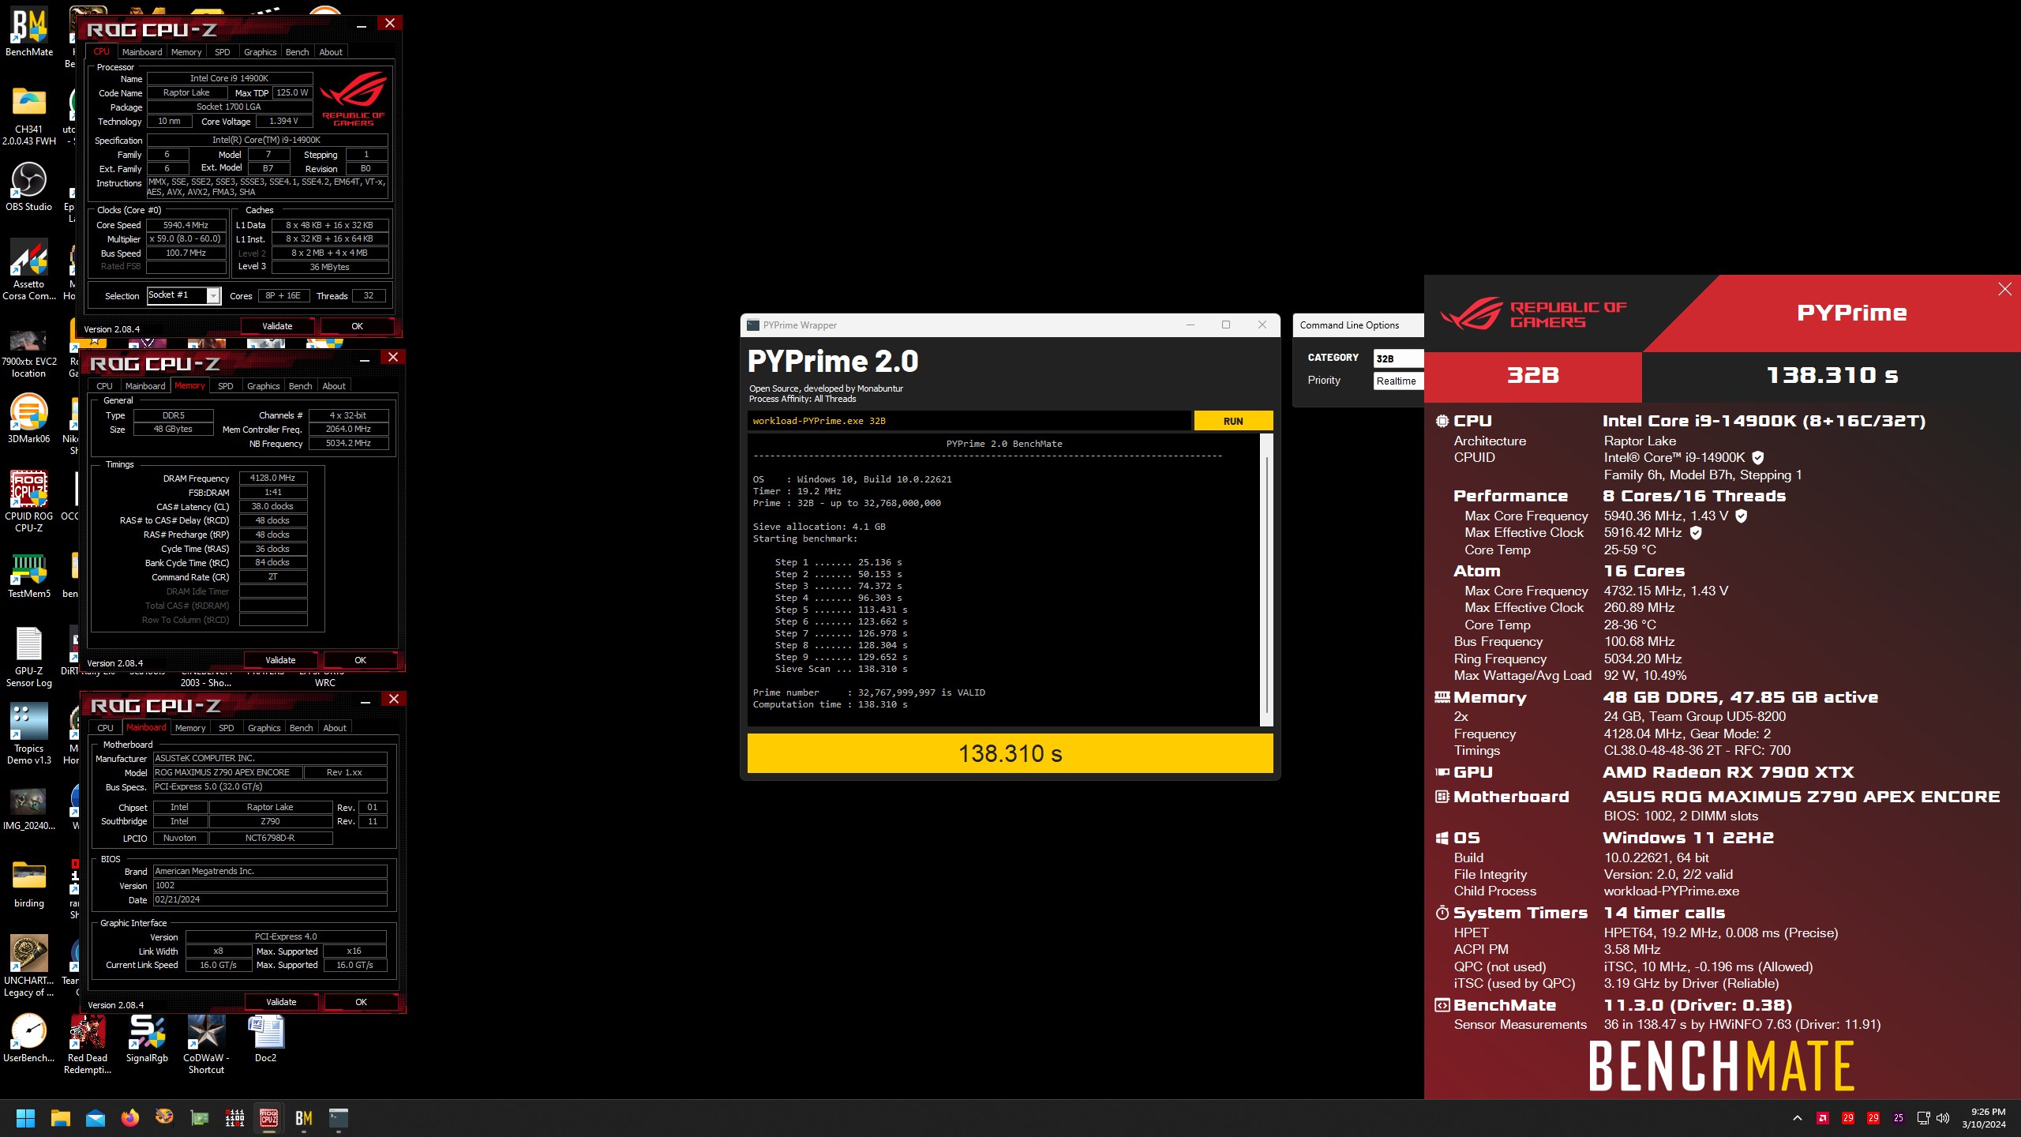The image size is (2021, 1137).
Task: Open Assetto Corsa Competizione desktop shortcut
Action: [29, 268]
